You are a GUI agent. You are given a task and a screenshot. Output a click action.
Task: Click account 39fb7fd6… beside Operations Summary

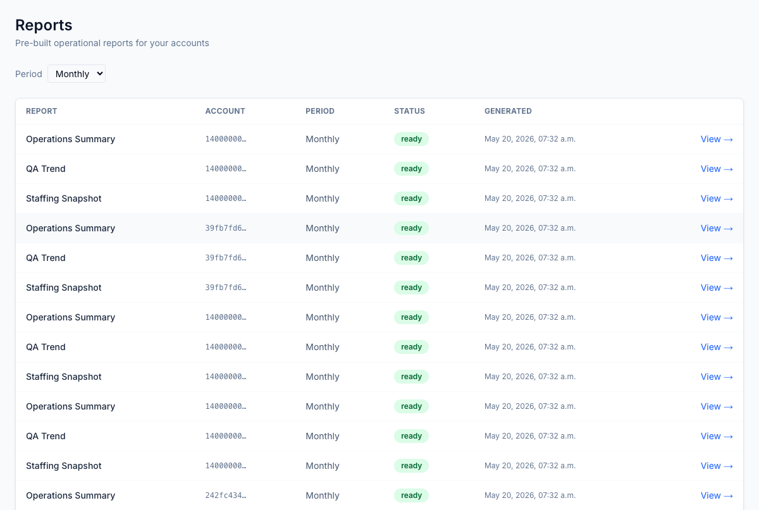pos(226,228)
